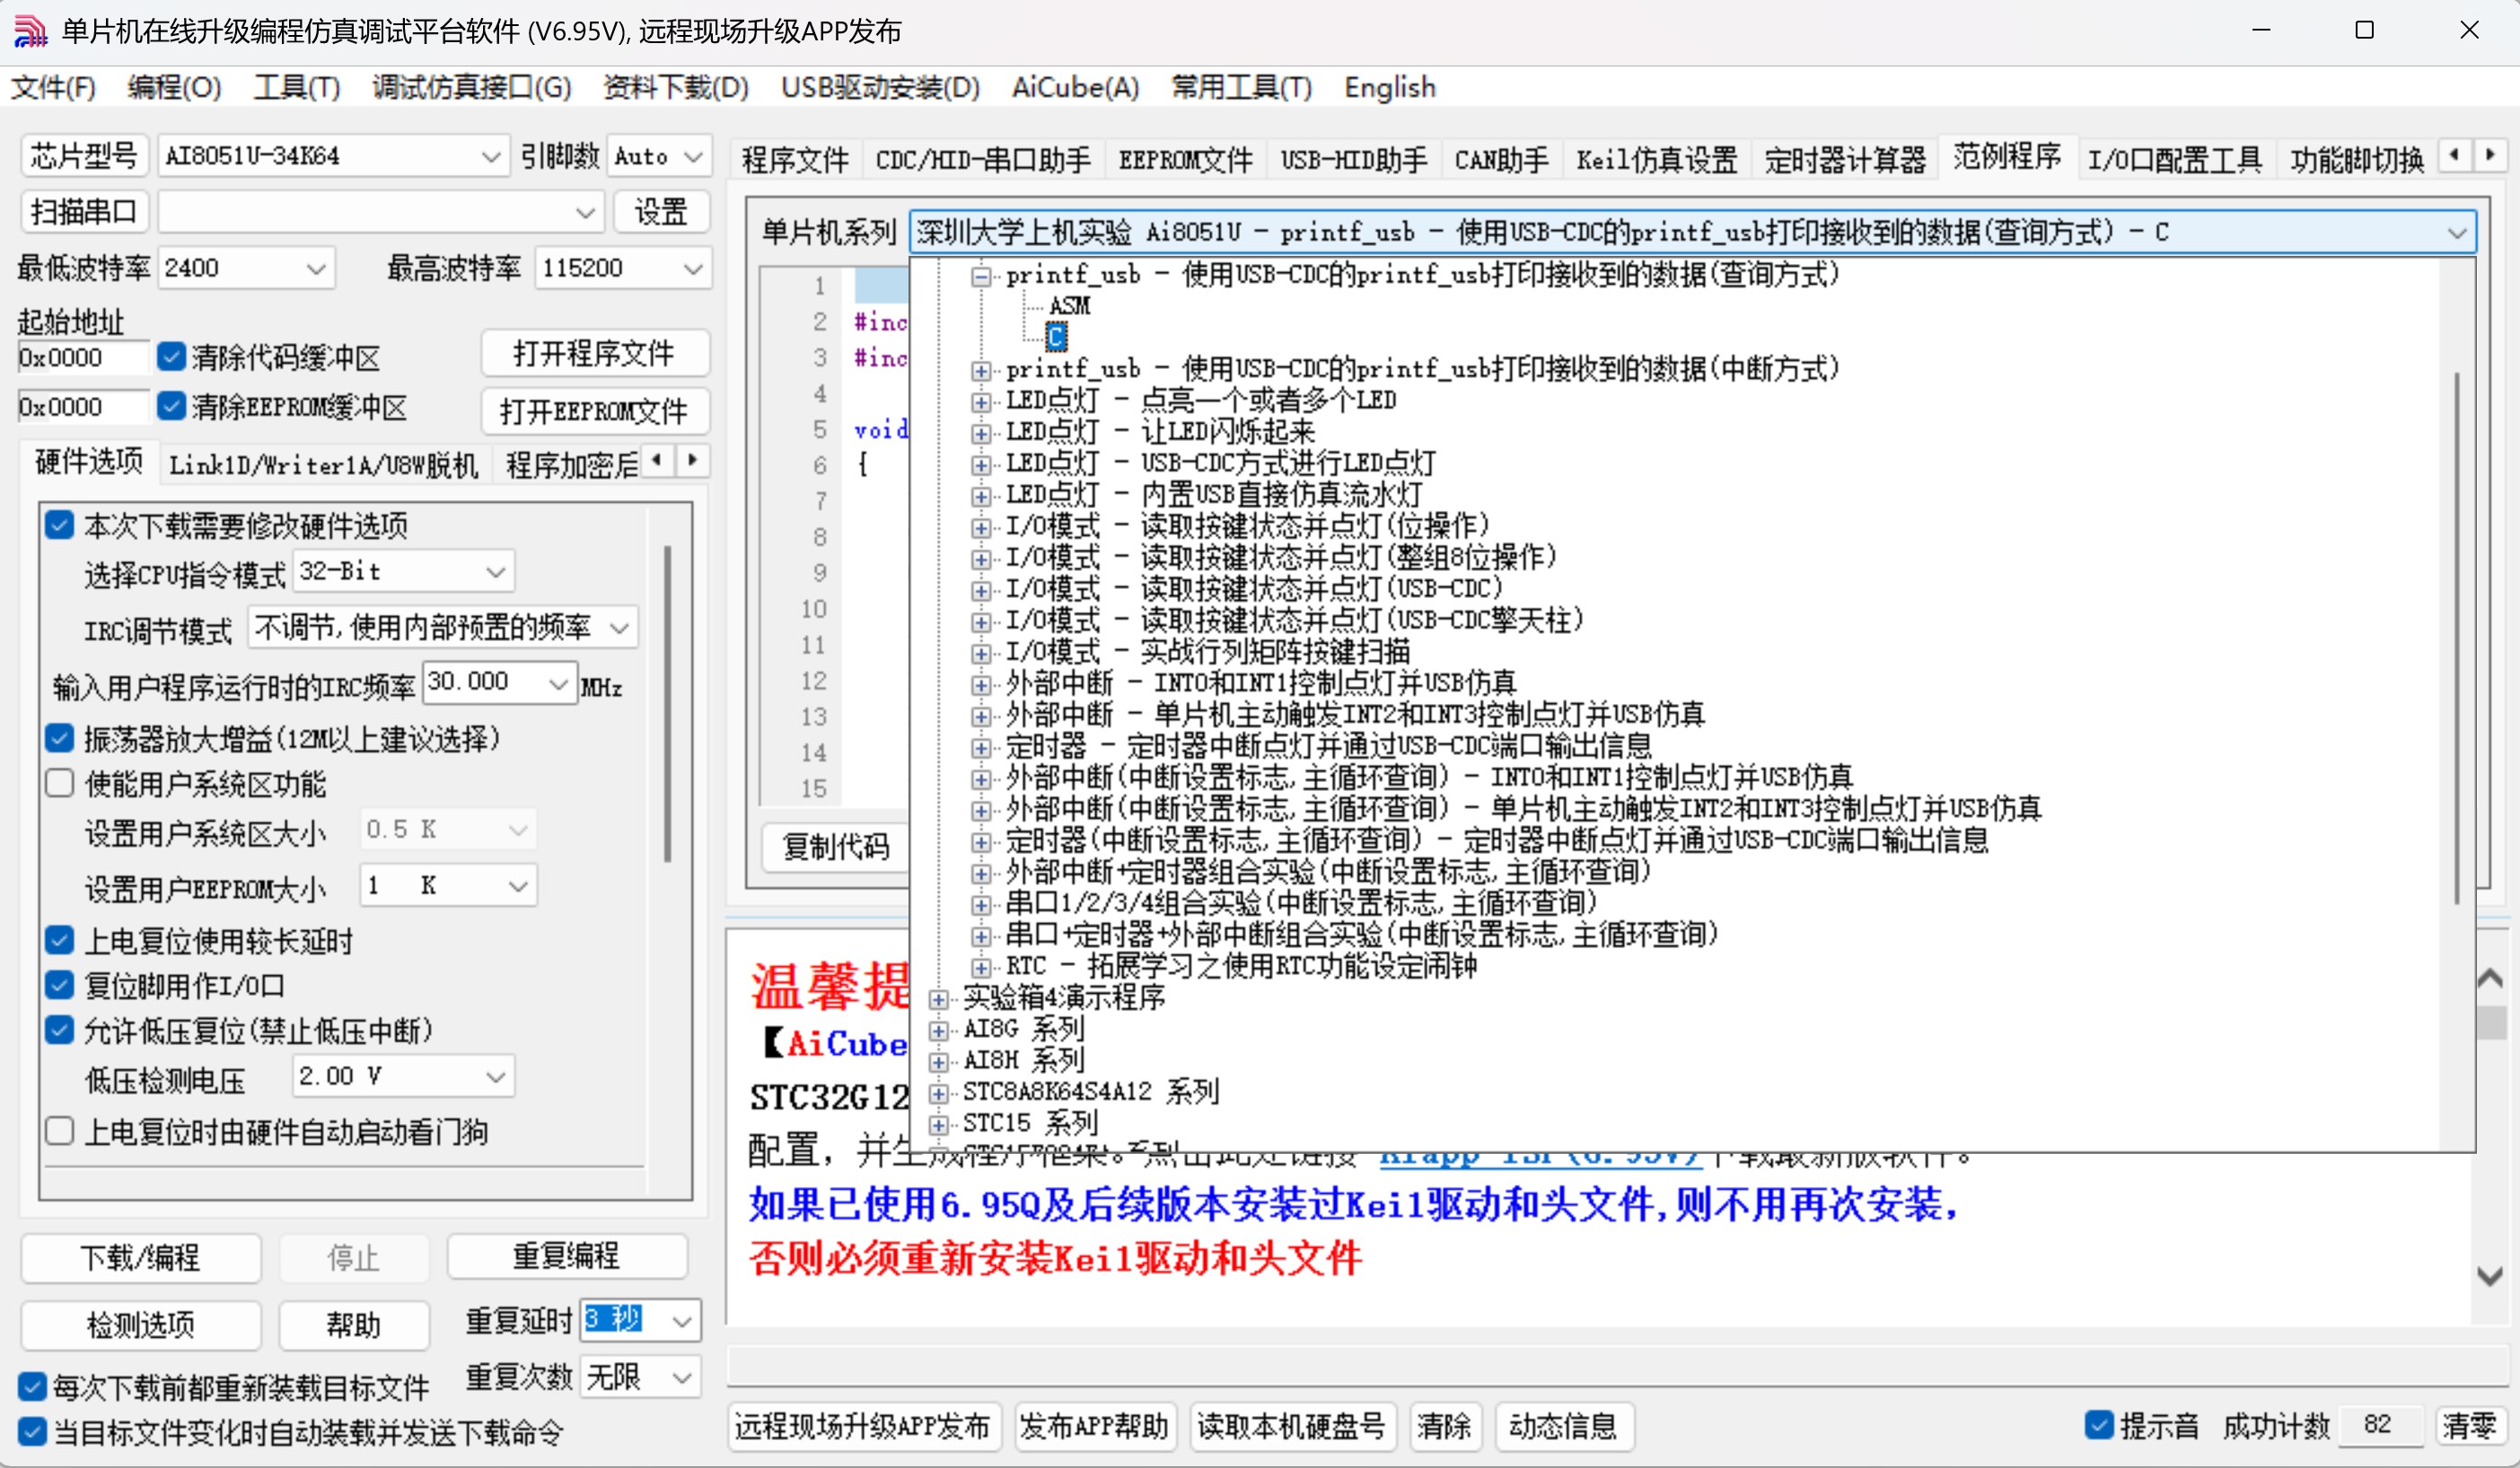Switch to Link1D/Writer1A/U8W脱机 tab

coord(323,465)
